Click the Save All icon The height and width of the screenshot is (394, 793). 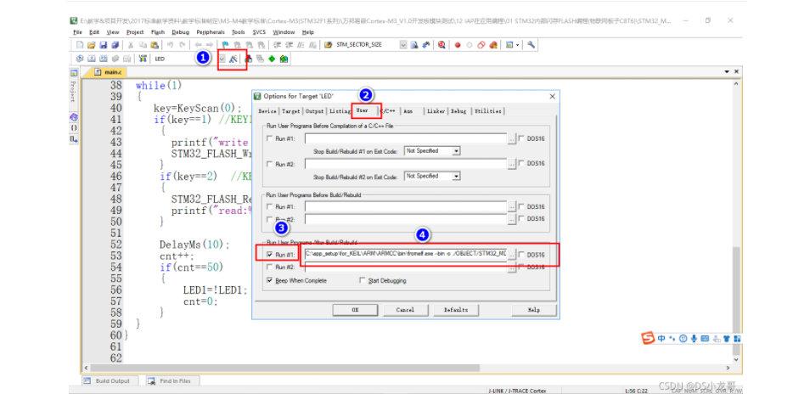(x=115, y=44)
